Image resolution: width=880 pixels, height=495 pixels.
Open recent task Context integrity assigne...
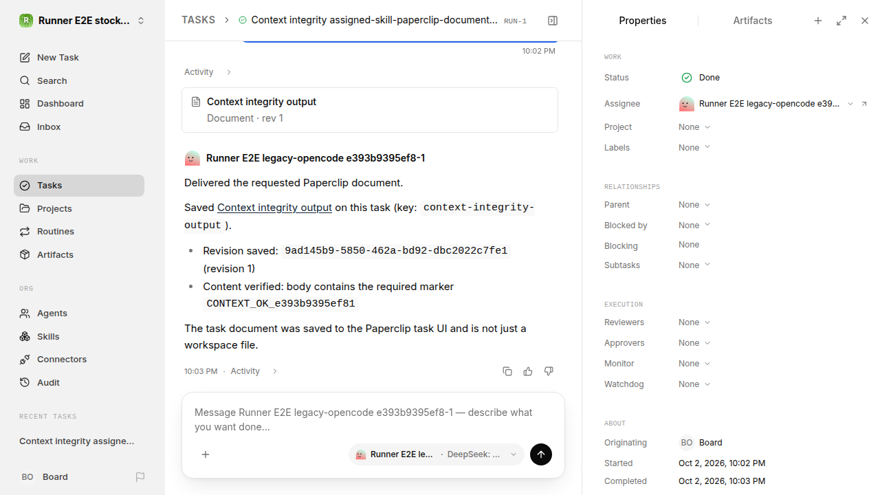[x=77, y=441]
